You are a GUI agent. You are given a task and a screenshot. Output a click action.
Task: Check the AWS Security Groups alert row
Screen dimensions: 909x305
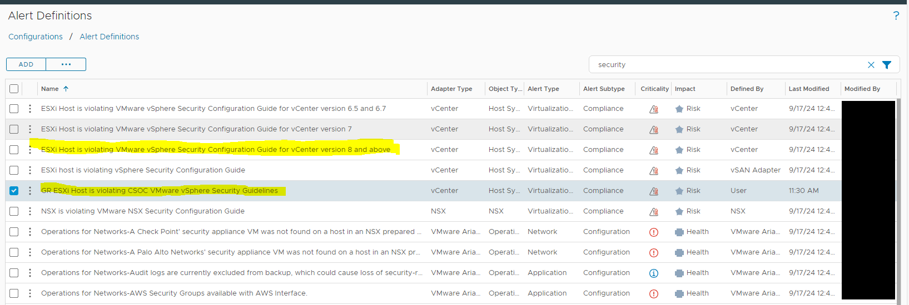coord(14,293)
